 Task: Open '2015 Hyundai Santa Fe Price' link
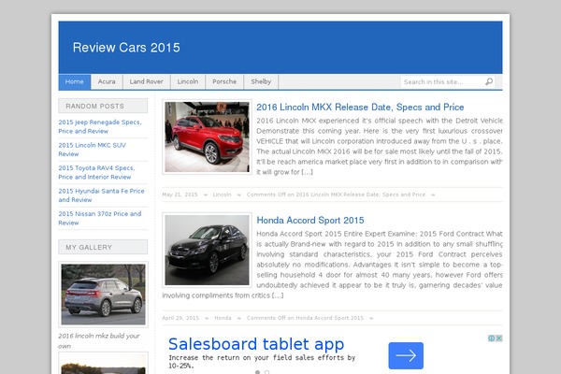pos(101,195)
